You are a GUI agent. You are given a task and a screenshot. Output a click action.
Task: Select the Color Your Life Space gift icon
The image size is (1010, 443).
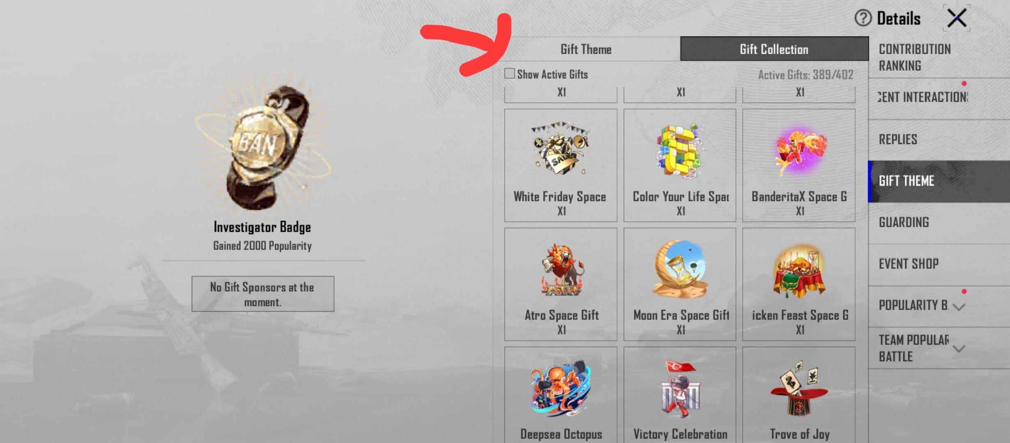coord(680,151)
